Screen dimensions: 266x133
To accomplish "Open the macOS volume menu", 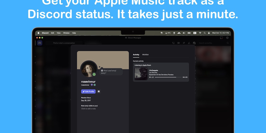I will point(184,33).
